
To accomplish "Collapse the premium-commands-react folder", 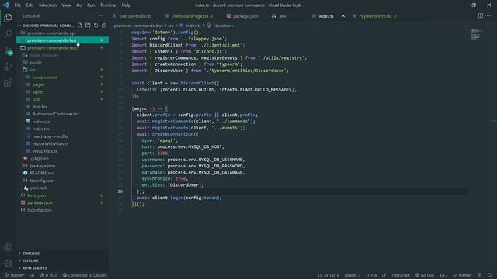I will tap(63, 48).
